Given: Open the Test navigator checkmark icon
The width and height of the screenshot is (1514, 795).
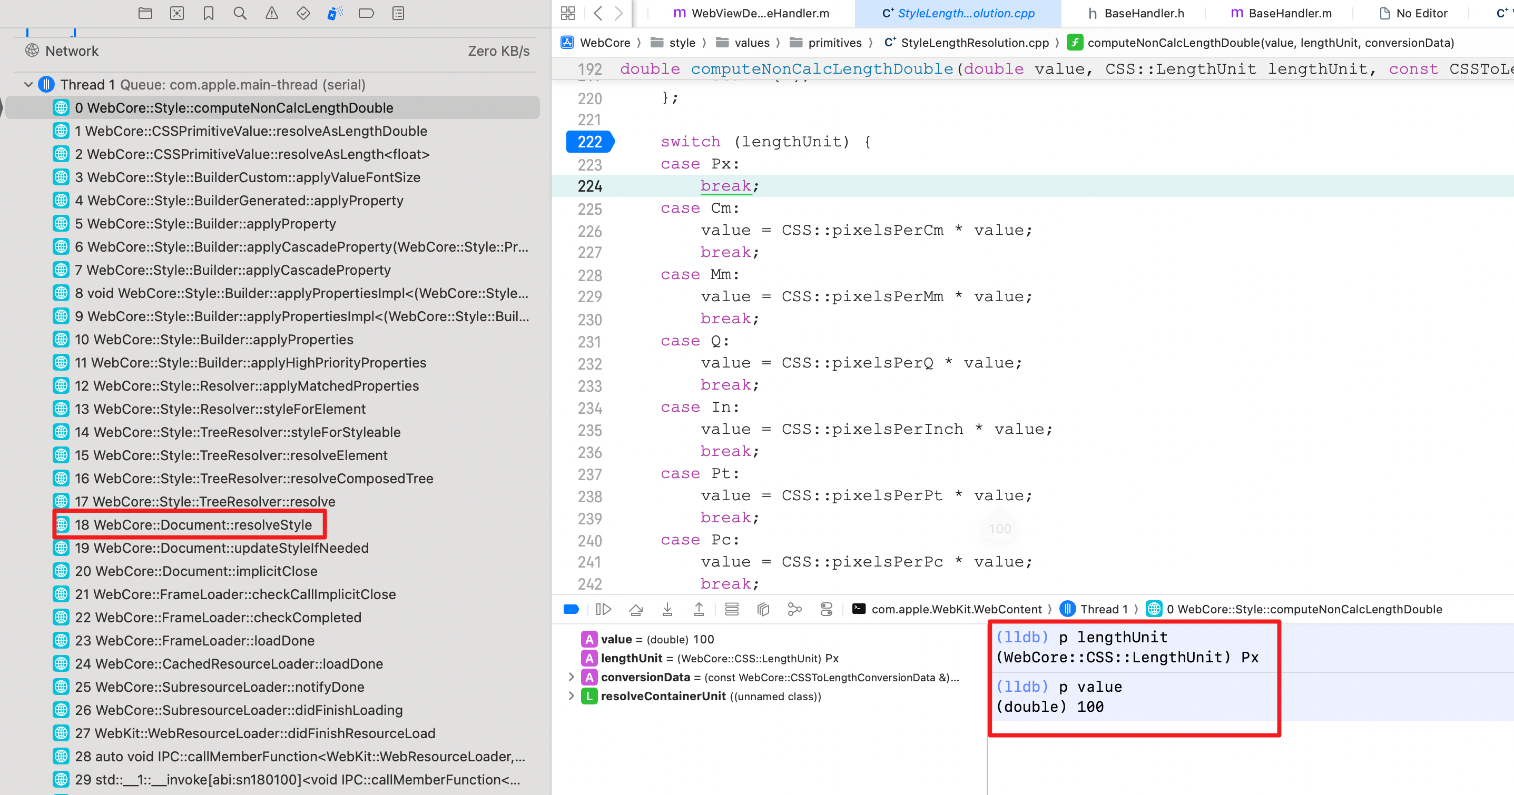Looking at the screenshot, I should click(x=303, y=13).
